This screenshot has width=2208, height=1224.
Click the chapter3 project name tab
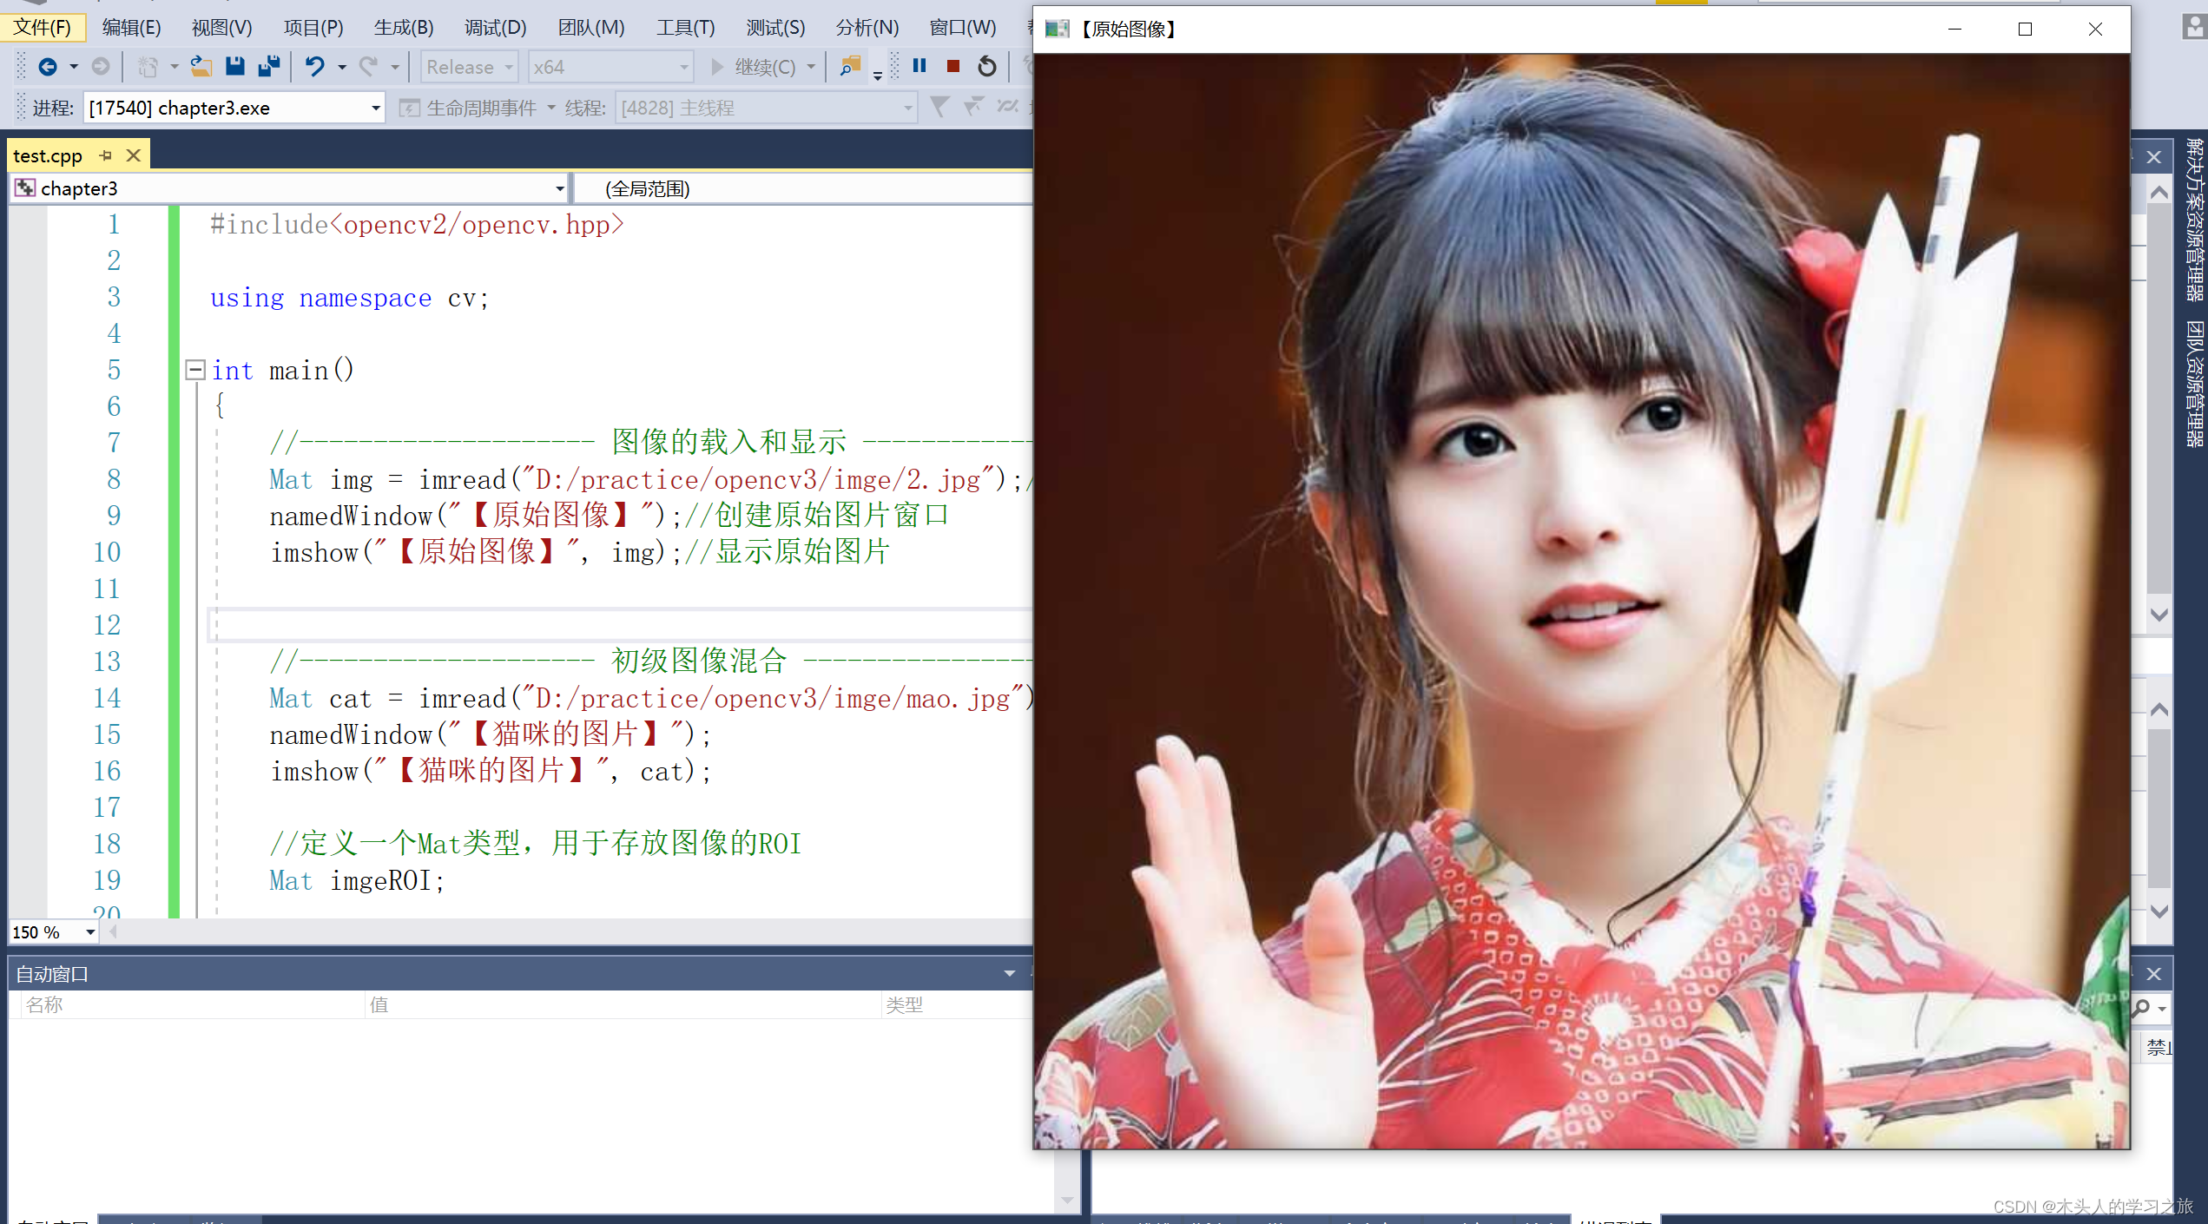(x=77, y=187)
